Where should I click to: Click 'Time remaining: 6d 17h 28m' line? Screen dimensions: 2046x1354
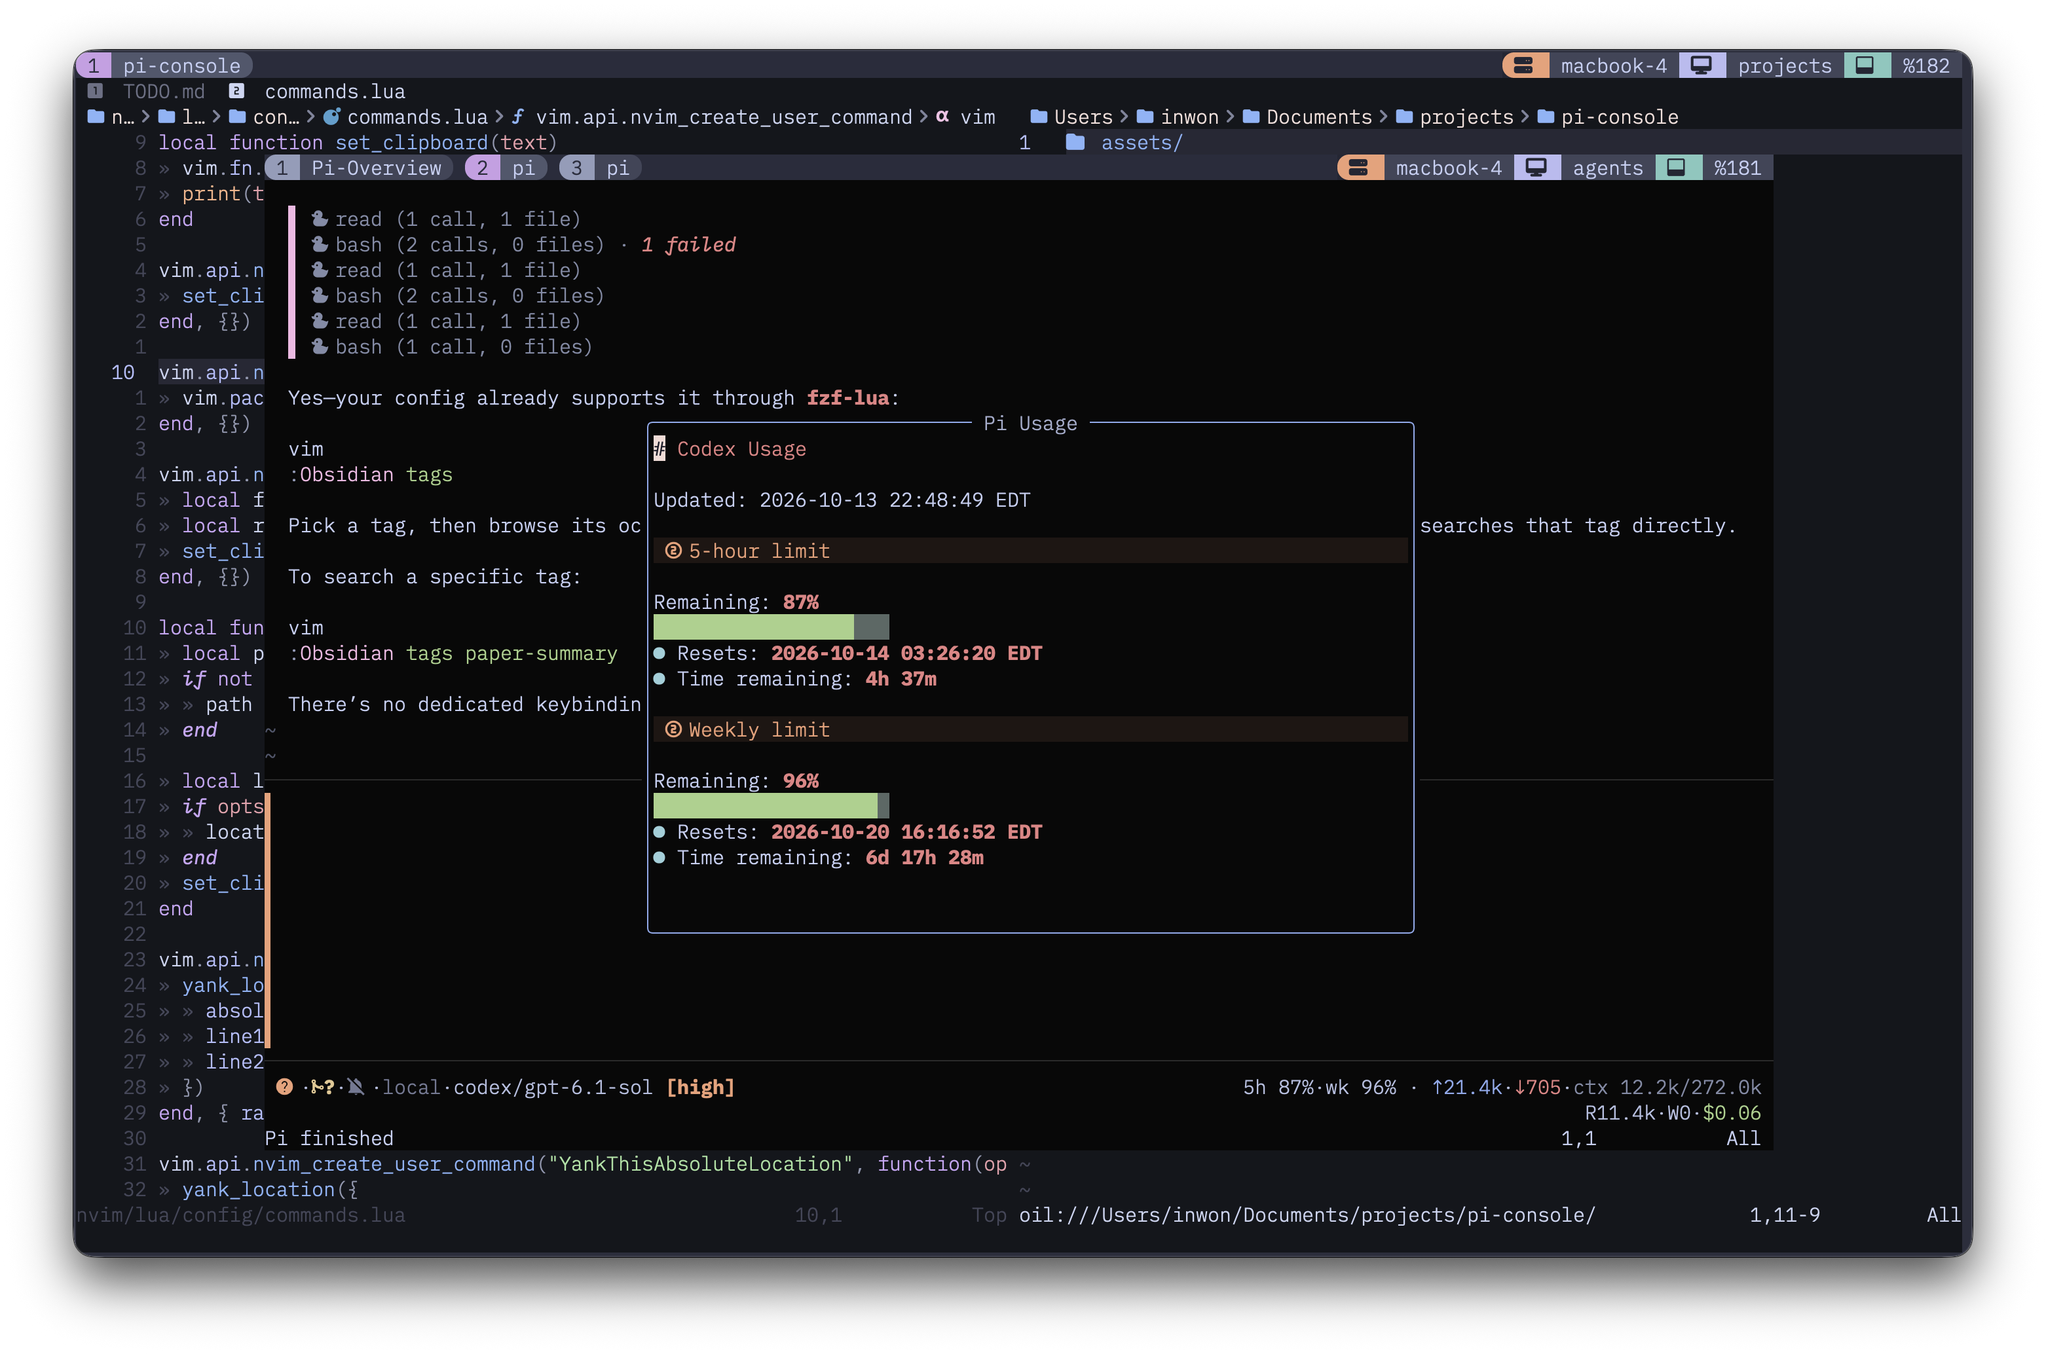(x=830, y=858)
